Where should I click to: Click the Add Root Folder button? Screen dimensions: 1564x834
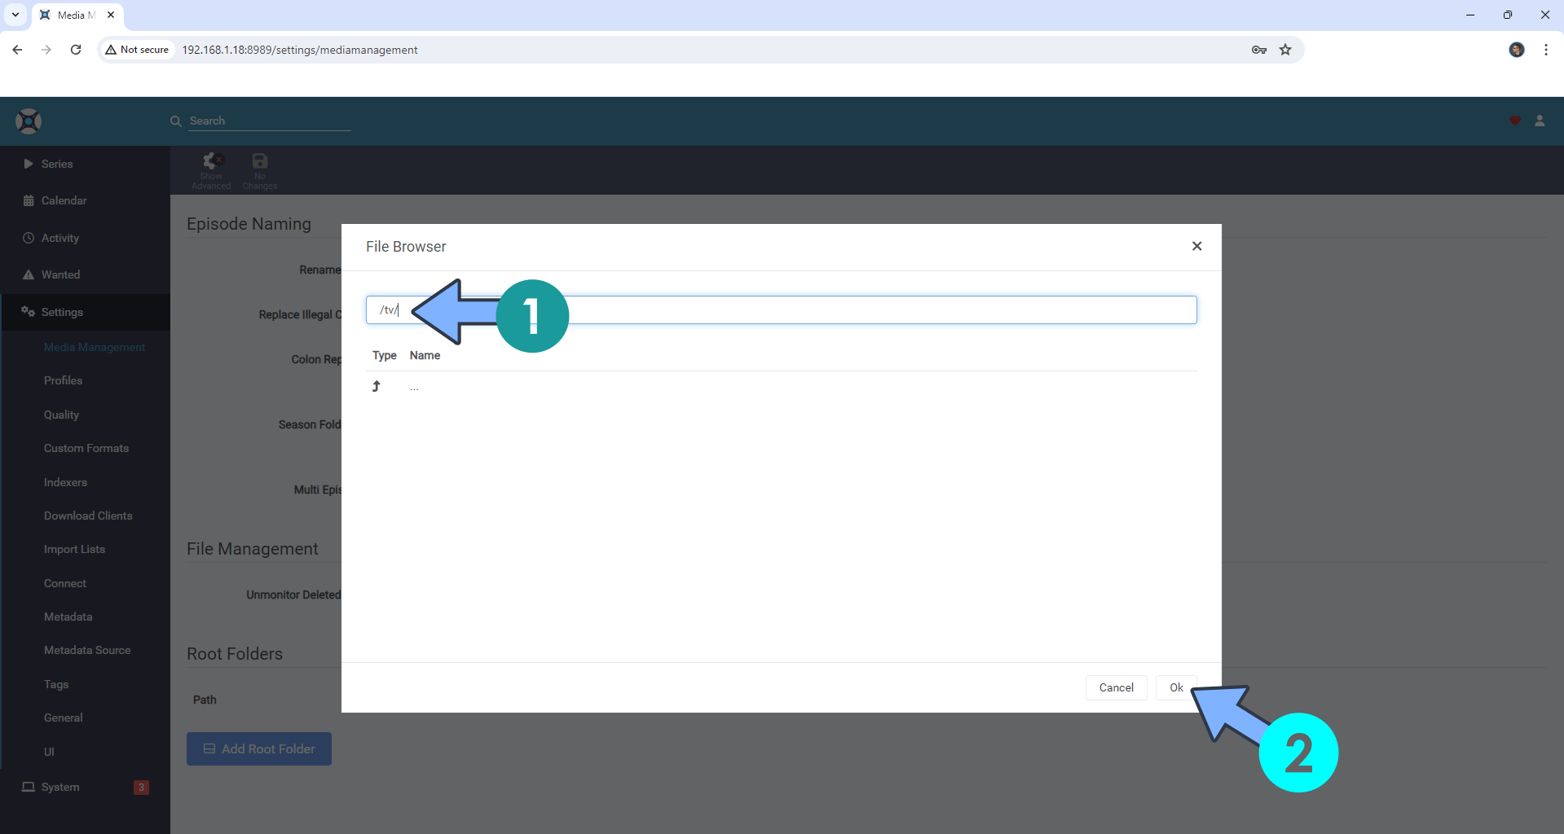pyautogui.click(x=258, y=748)
